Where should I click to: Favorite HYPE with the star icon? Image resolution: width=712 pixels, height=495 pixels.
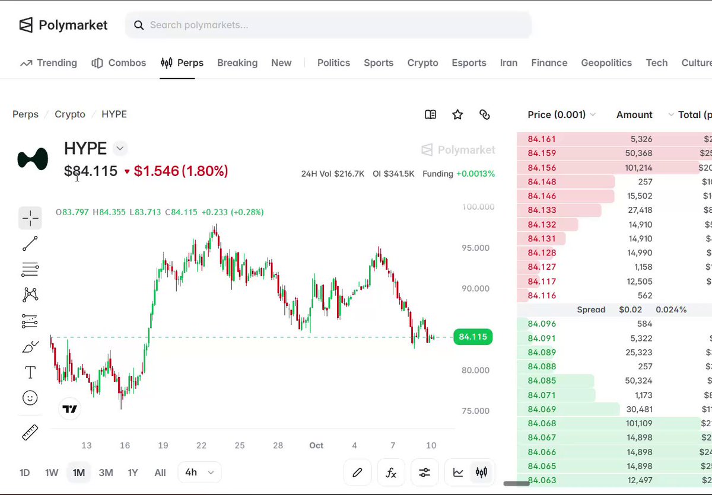coord(457,114)
